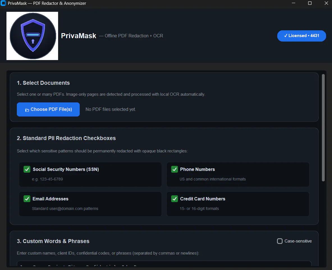
Task: Click '3. Custom Words & Phrases' heading
Action: [x=53, y=241]
